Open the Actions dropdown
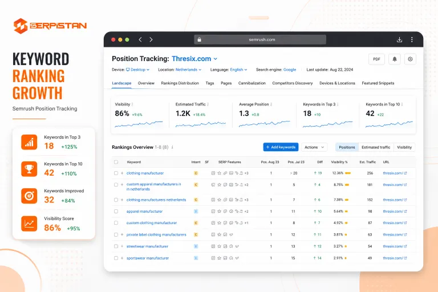This screenshot has height=292, width=438. click(314, 147)
